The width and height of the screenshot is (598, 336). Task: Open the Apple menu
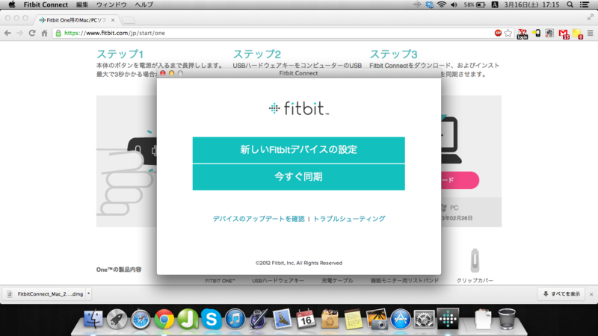[12, 4]
